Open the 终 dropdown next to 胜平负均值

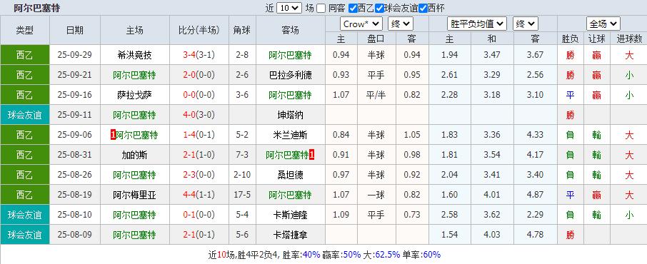pyautogui.click(x=526, y=24)
